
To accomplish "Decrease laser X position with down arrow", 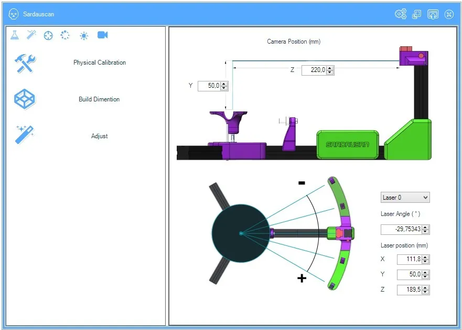I will click(425, 262).
